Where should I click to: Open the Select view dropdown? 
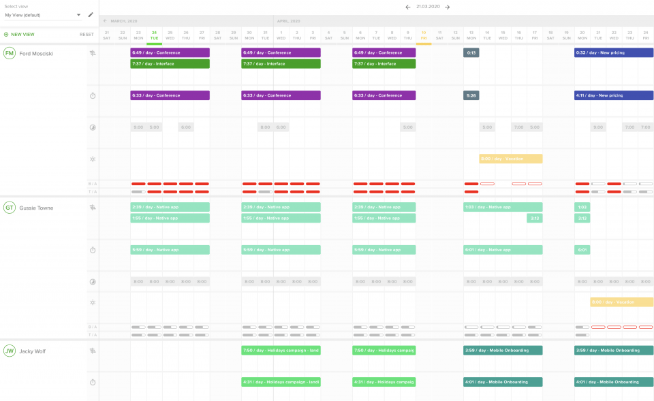coord(42,15)
